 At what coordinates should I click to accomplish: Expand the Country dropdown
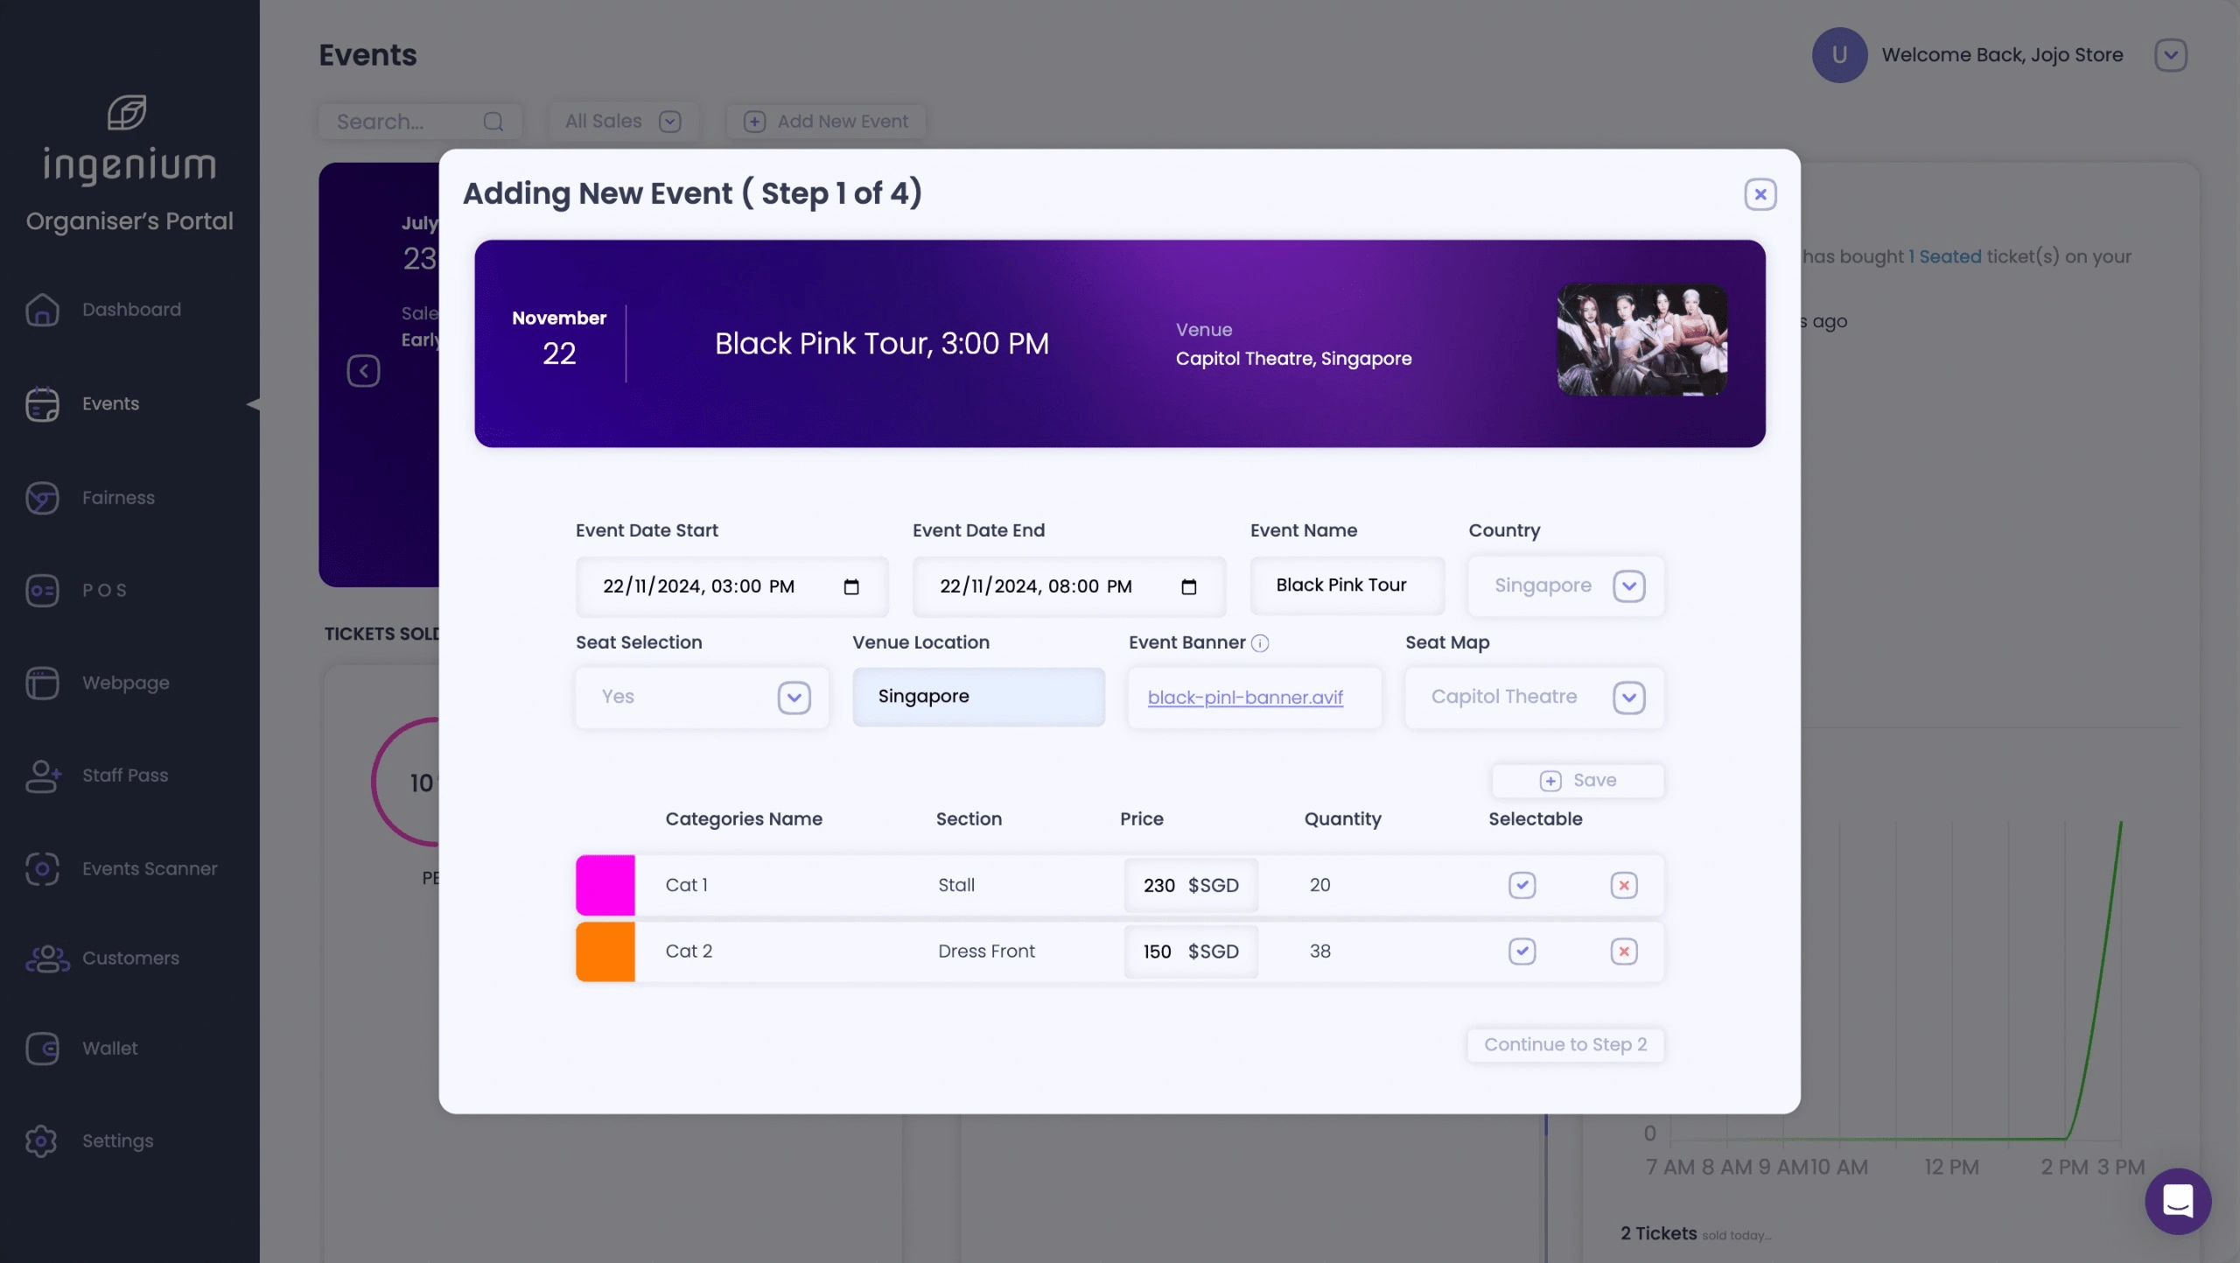[1631, 586]
